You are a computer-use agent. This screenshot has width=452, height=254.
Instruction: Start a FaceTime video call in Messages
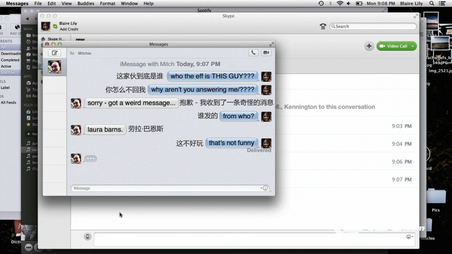266,52
